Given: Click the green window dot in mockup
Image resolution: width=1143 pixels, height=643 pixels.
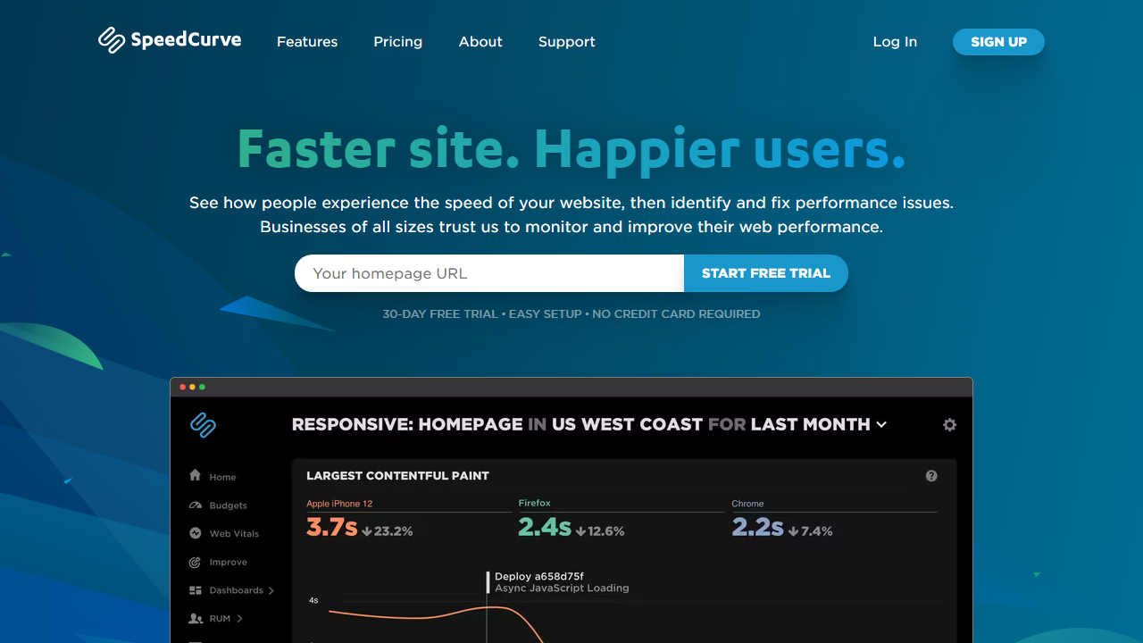Looking at the screenshot, I should click(x=203, y=387).
